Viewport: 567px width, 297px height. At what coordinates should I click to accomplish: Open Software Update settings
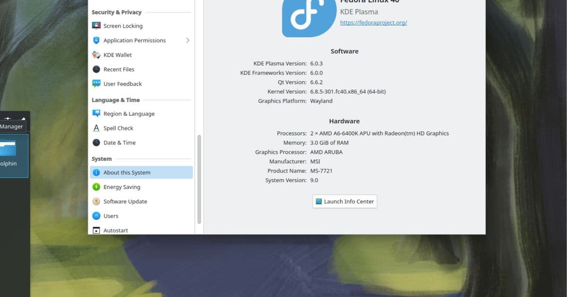click(141, 201)
